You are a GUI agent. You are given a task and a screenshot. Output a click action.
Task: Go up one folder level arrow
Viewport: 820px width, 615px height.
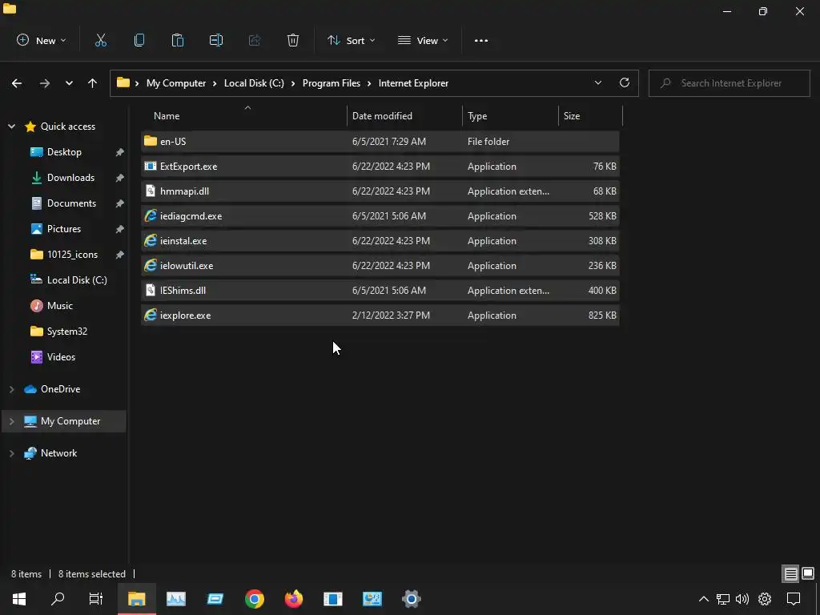93,83
